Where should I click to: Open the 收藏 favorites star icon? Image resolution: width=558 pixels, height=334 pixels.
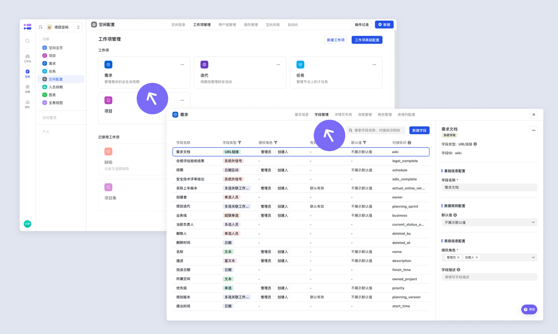point(27,89)
